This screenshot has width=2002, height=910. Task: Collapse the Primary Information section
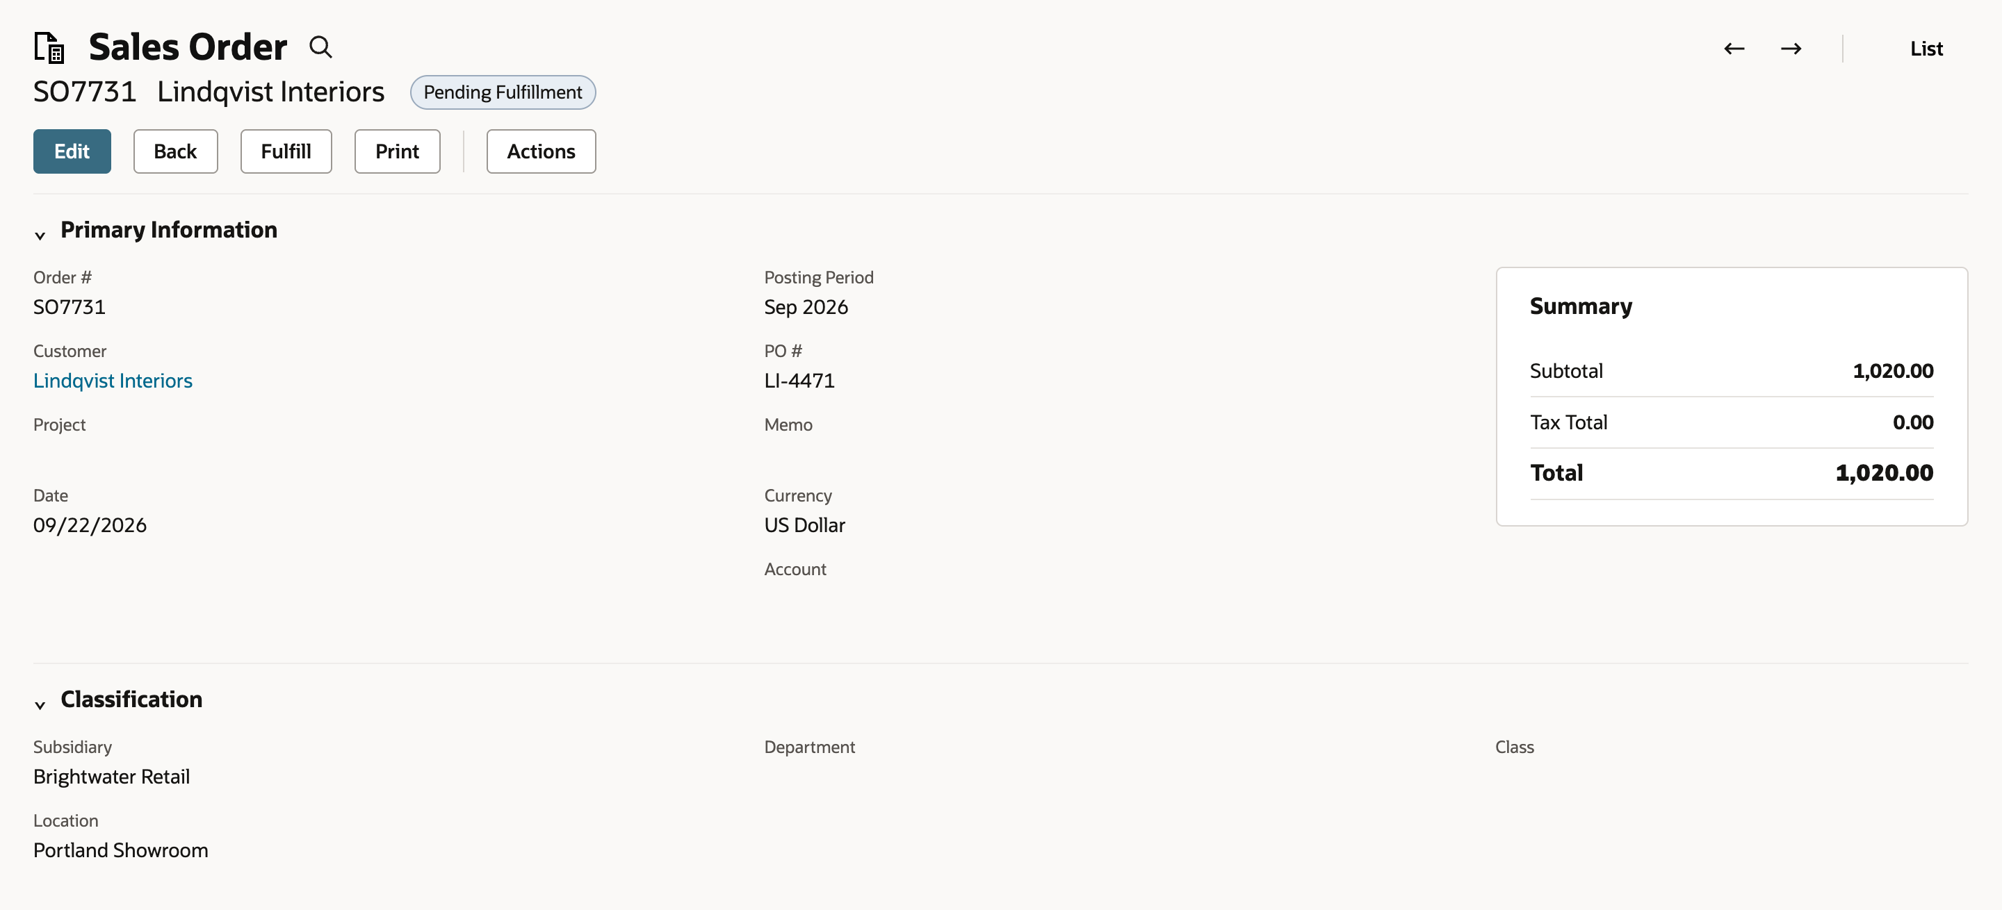pos(40,235)
